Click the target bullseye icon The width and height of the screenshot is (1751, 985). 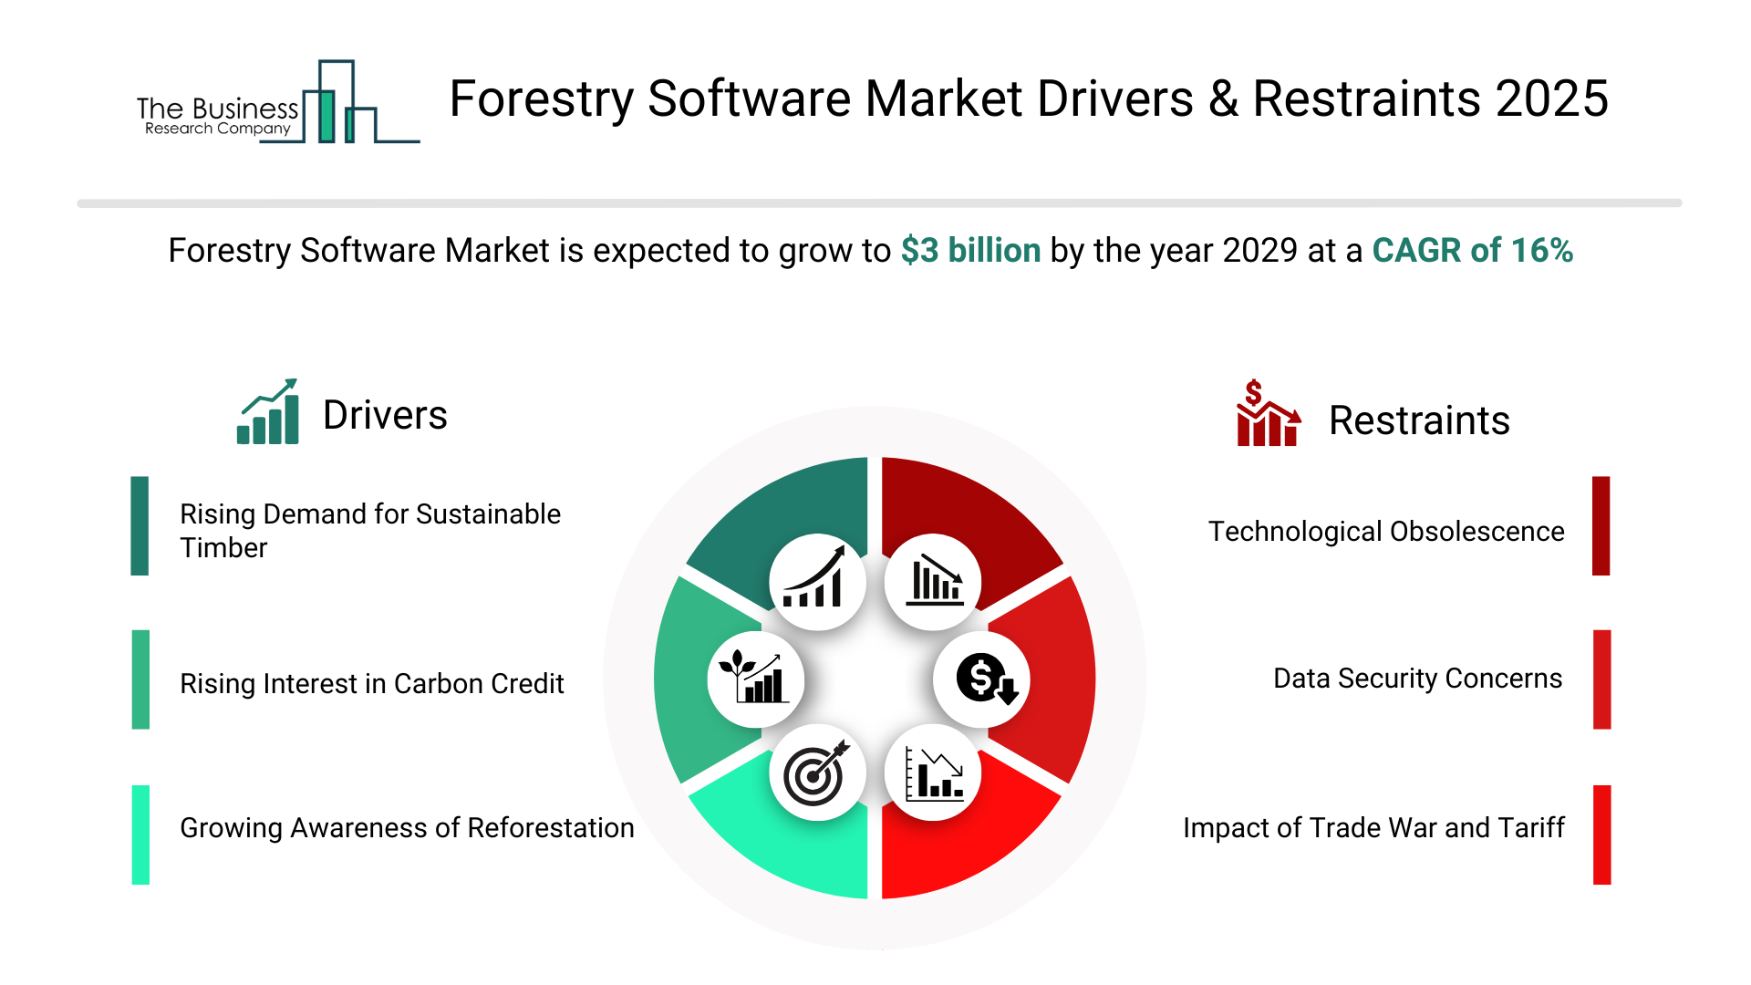pyautogui.click(x=816, y=773)
